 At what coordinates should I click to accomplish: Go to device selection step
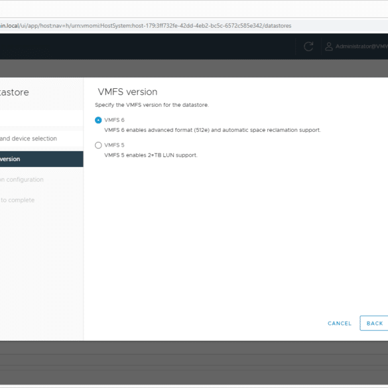42,139
